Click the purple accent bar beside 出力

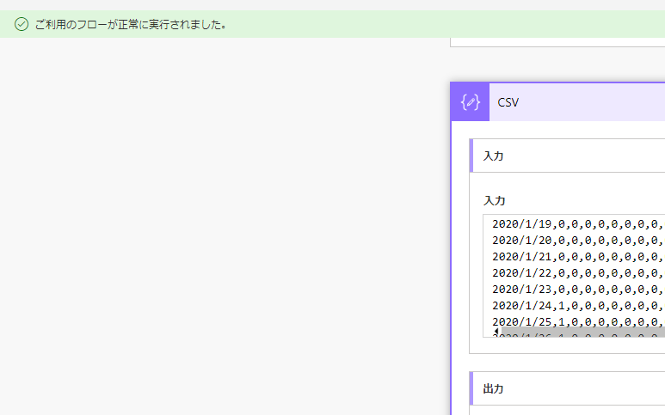click(x=471, y=389)
